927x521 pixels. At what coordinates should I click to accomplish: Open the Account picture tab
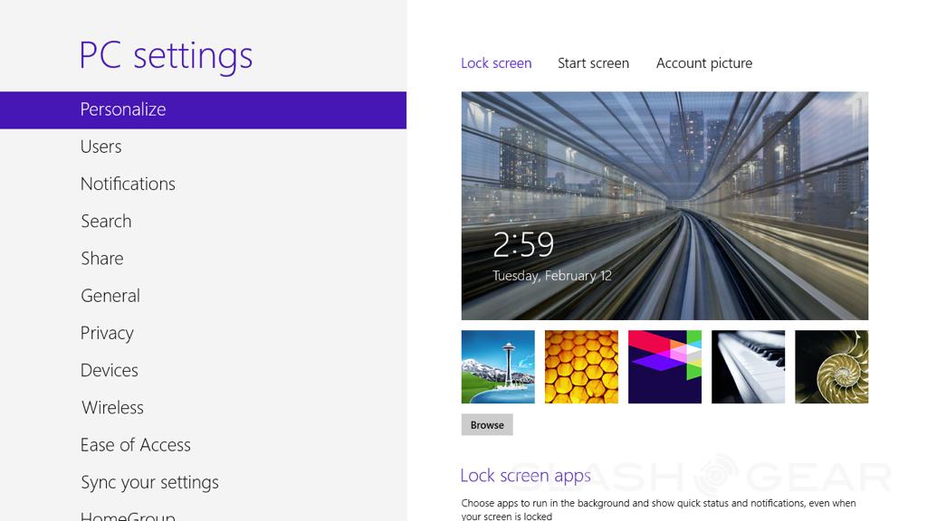click(x=703, y=63)
